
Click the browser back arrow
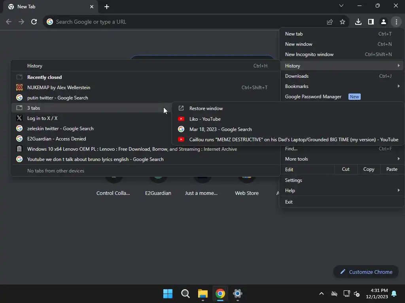pos(9,22)
